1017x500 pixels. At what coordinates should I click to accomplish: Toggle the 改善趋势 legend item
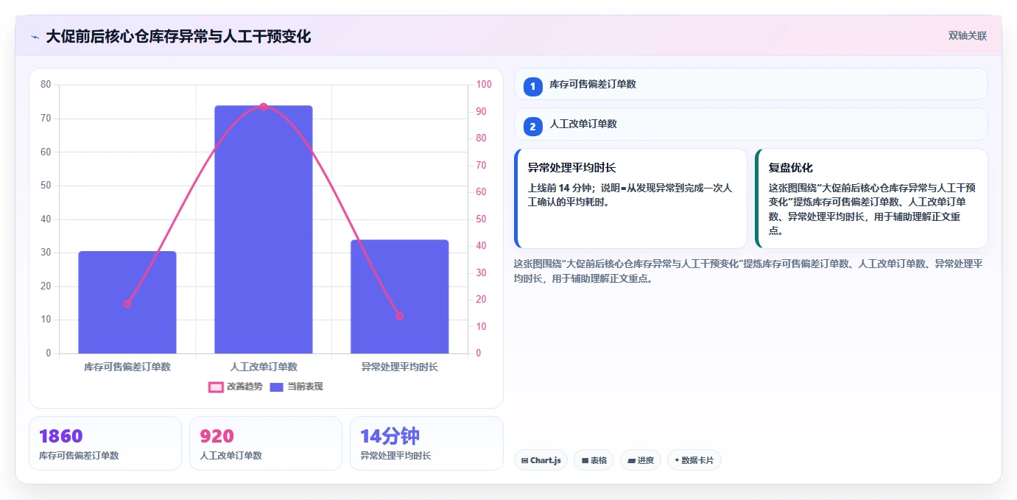click(236, 387)
